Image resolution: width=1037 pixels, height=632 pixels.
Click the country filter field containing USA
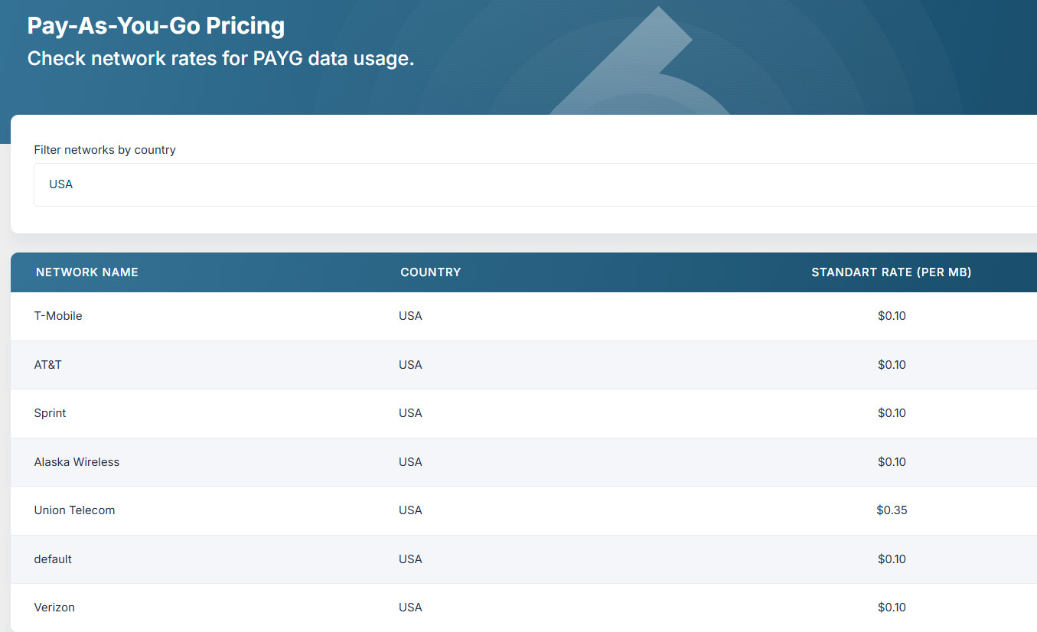pos(535,184)
